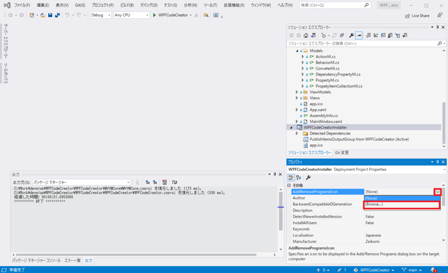Open Properties via Solution Explorer wrench icon
Image resolution: width=448 pixels, height=273 pixels.
coord(351,35)
